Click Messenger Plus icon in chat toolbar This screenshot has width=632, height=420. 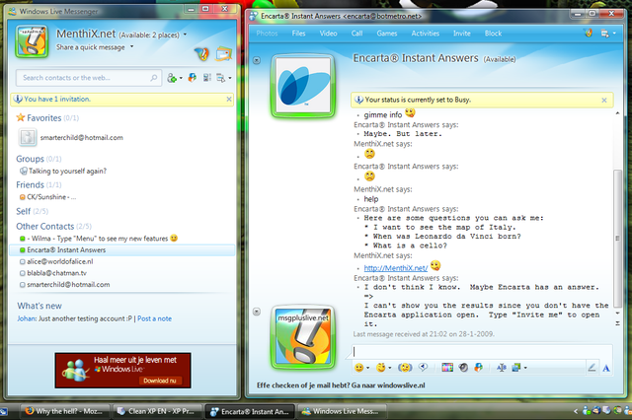(589, 33)
